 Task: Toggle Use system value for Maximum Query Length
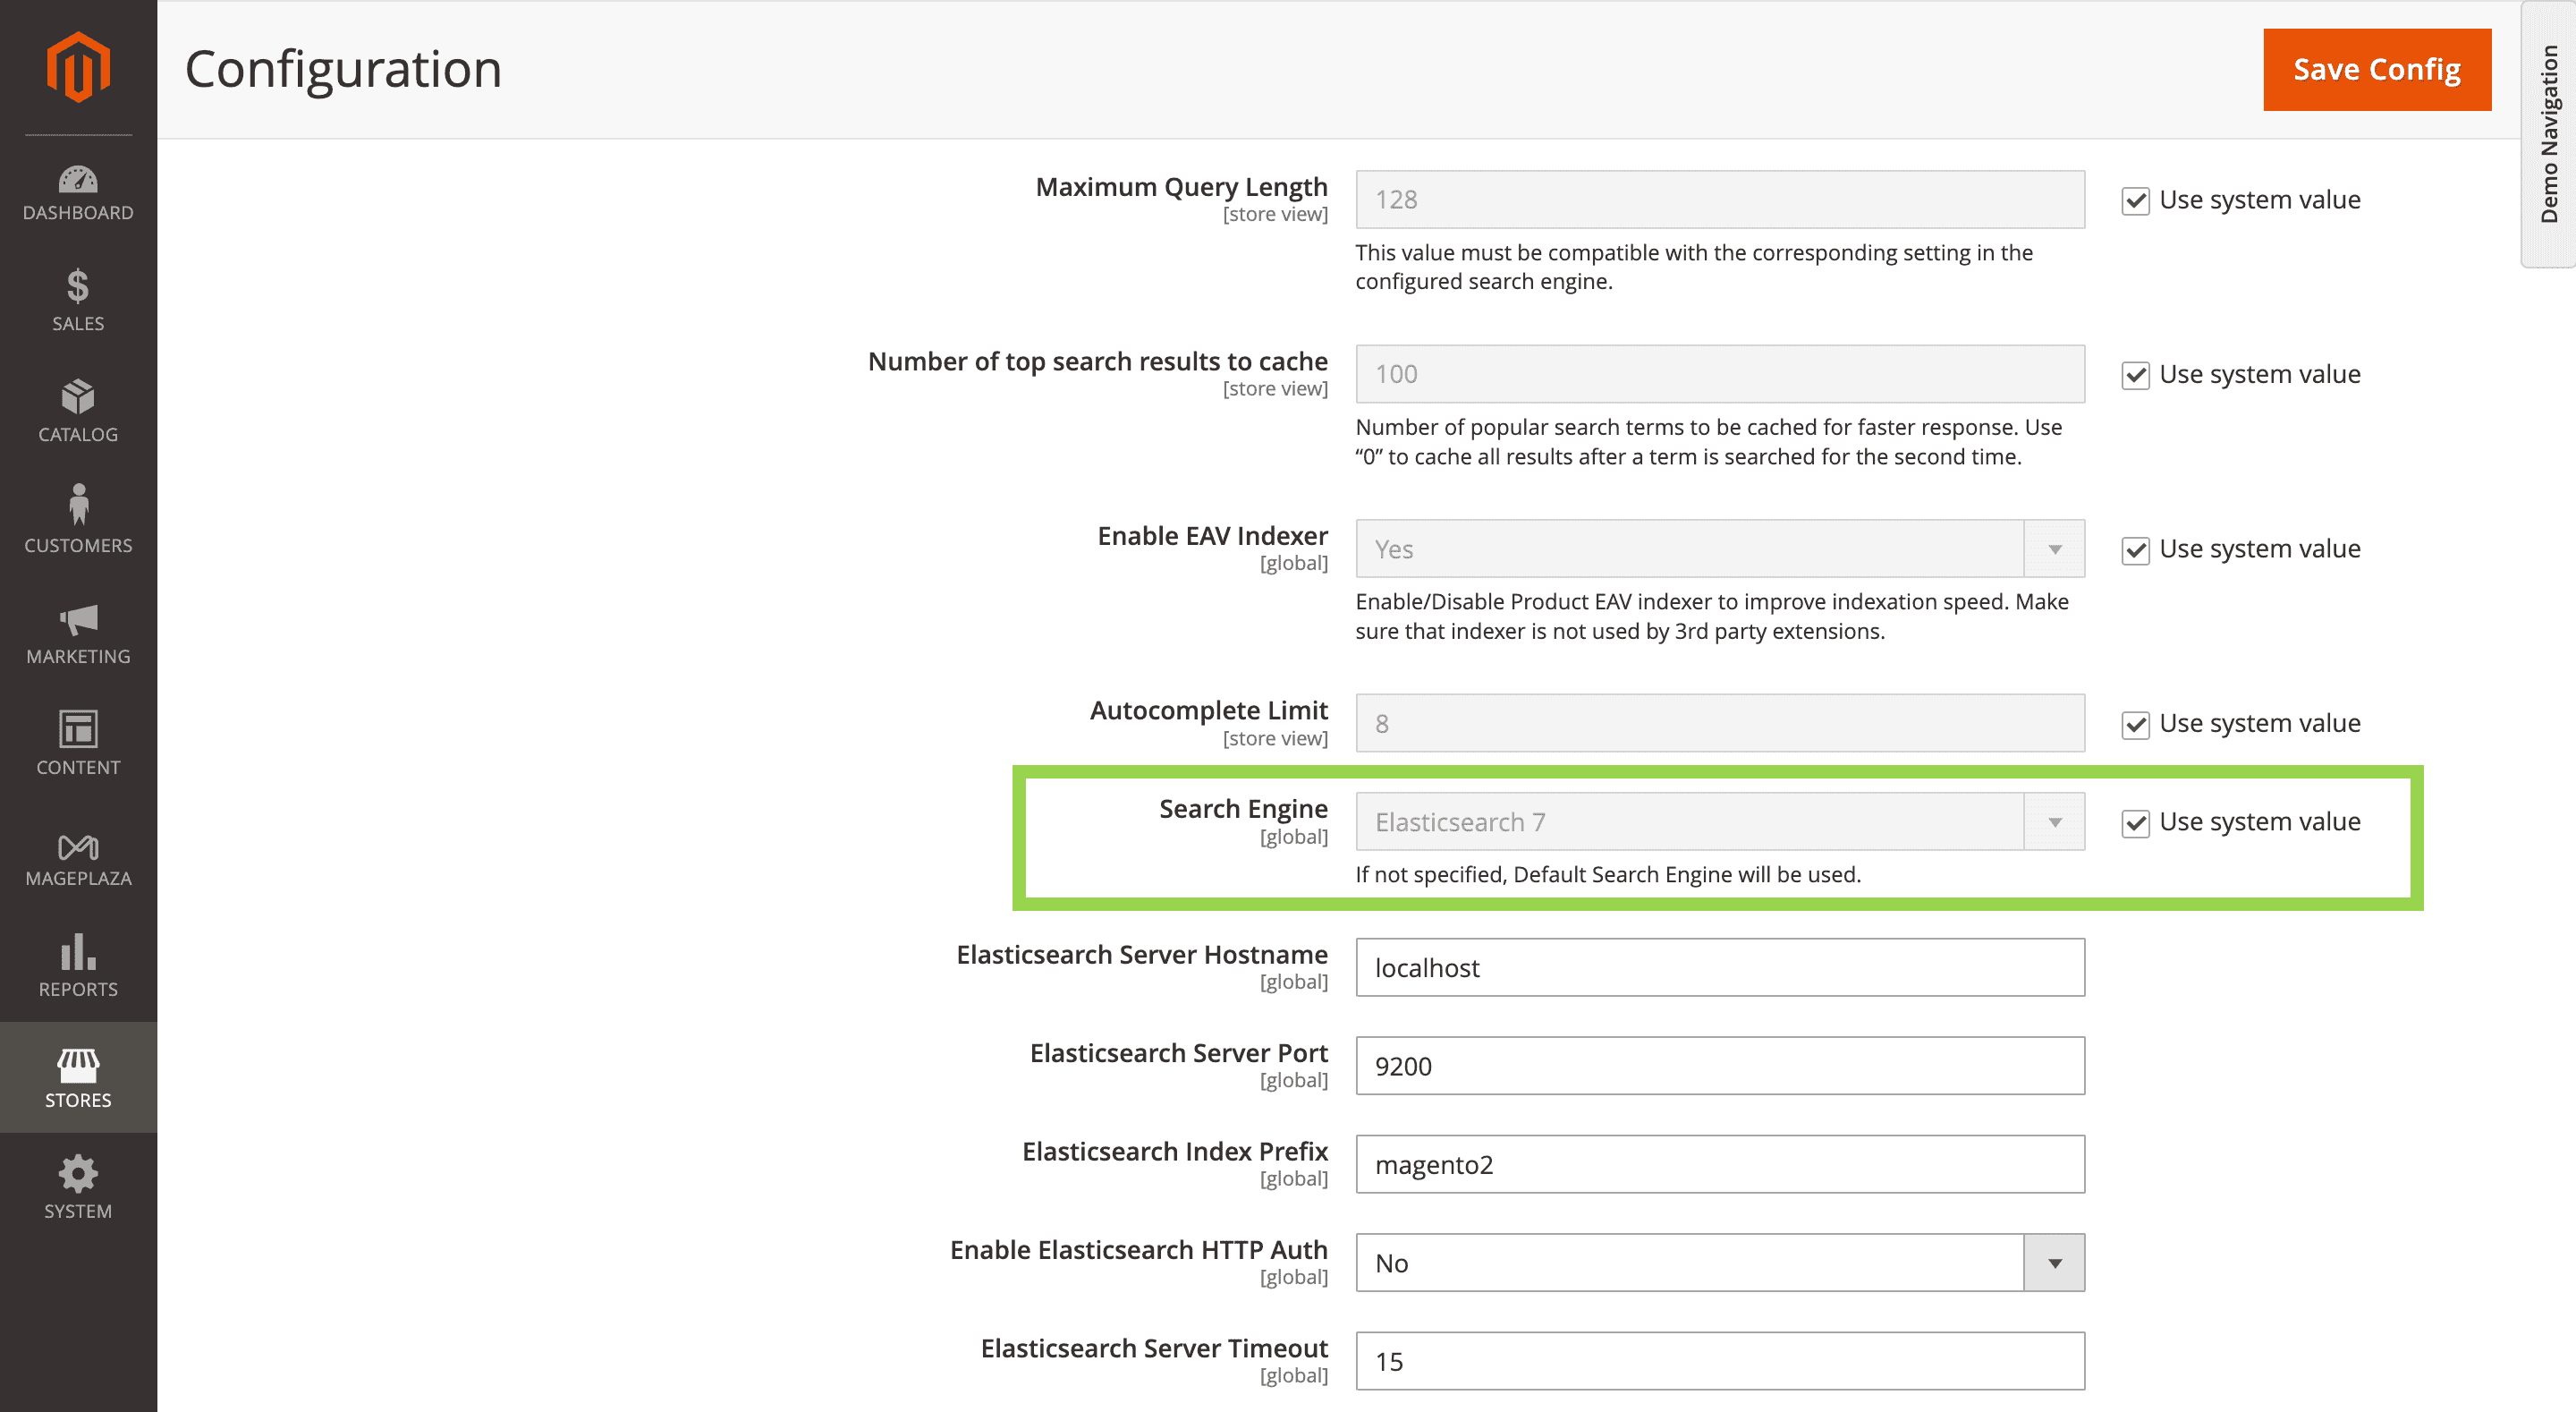point(2135,200)
